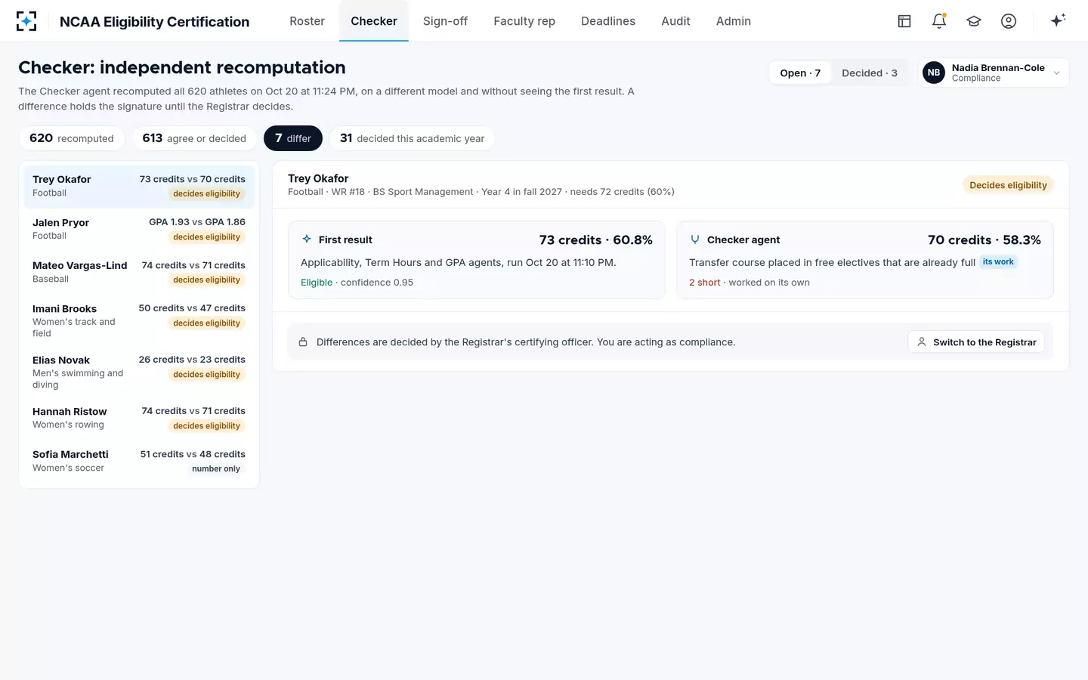
Task: Open the Audit tab
Action: click(675, 21)
